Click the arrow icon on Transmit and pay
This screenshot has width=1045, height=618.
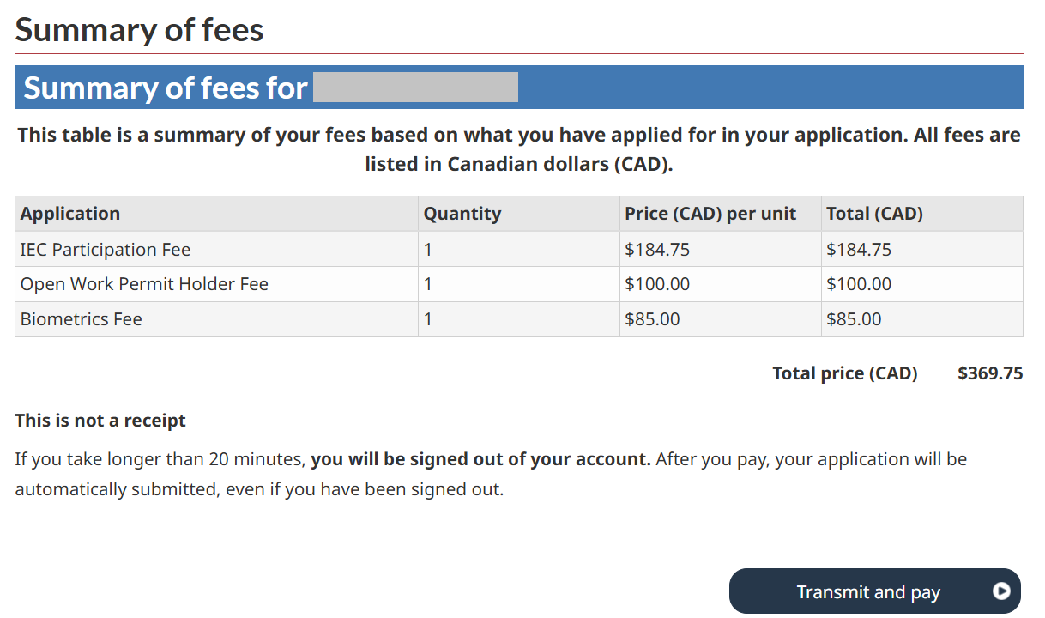[x=1000, y=591]
